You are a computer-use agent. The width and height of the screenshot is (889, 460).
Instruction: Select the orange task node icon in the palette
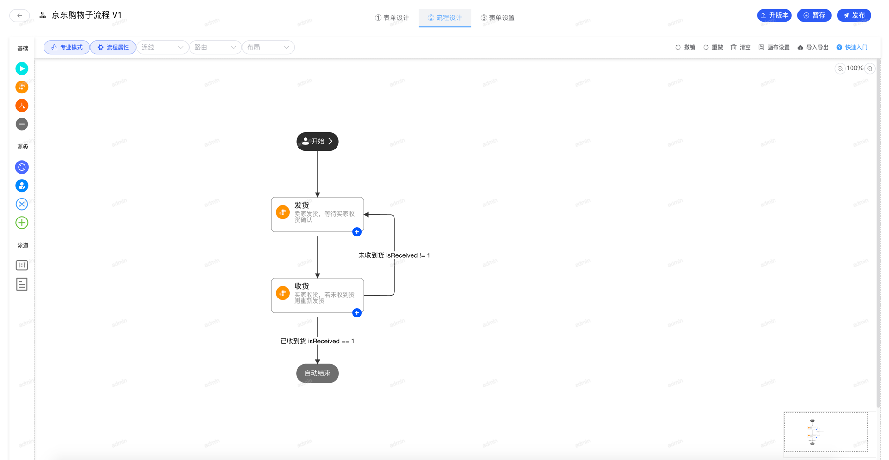(x=22, y=87)
